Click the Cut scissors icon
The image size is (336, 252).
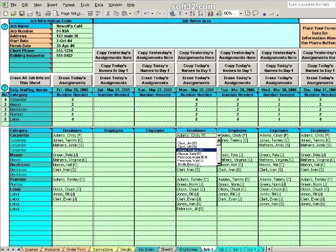tap(108, 14)
